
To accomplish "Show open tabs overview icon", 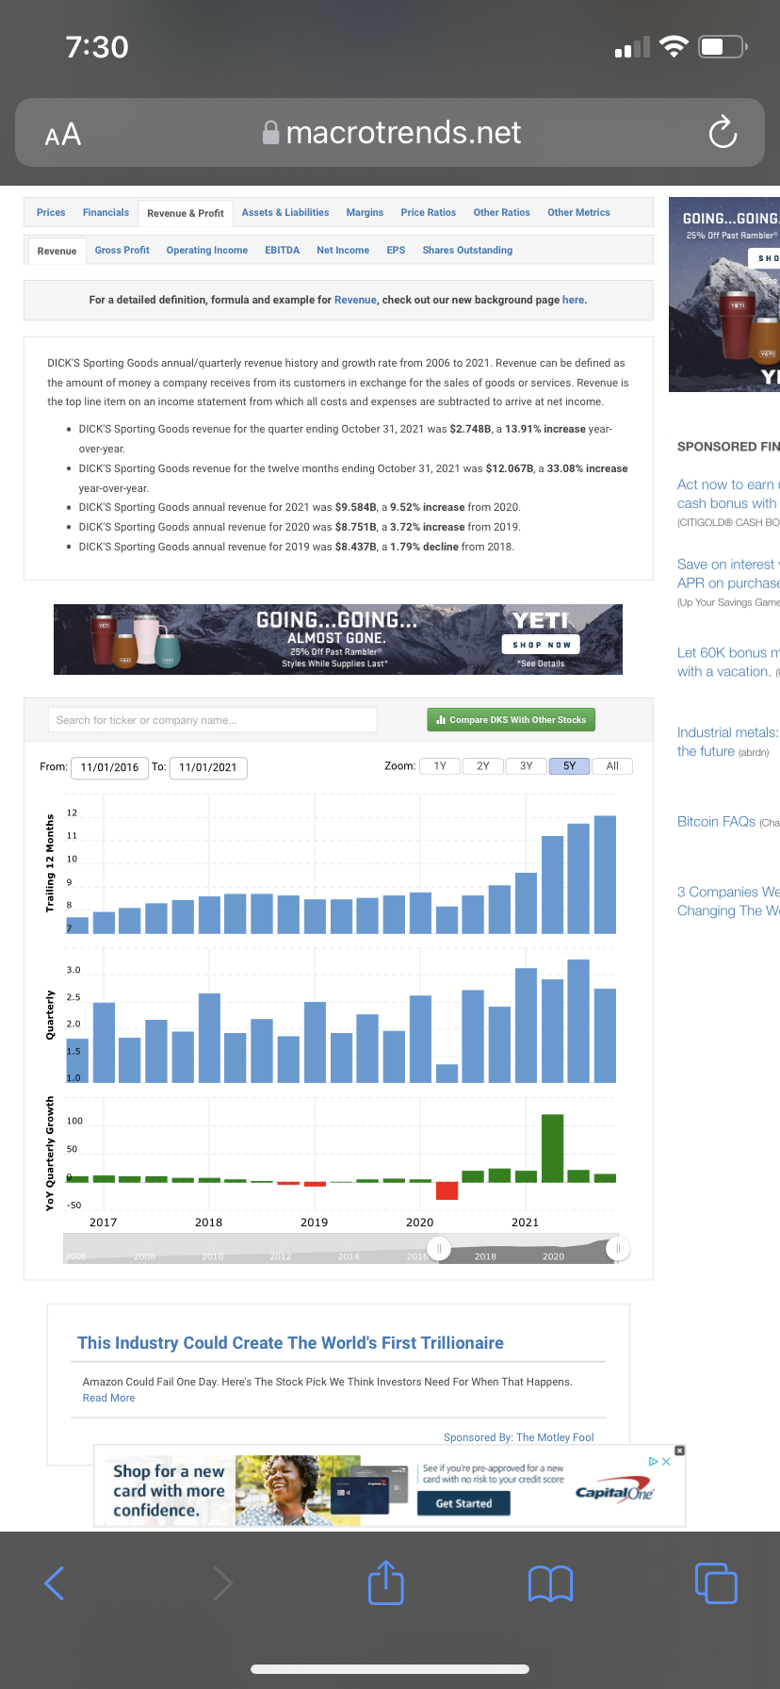I will tap(716, 1582).
